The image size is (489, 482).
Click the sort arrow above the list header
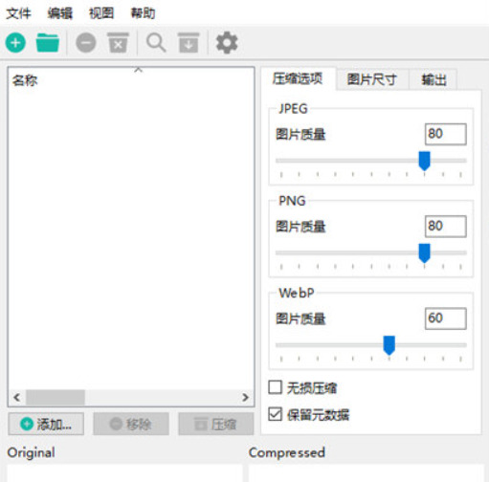click(138, 70)
